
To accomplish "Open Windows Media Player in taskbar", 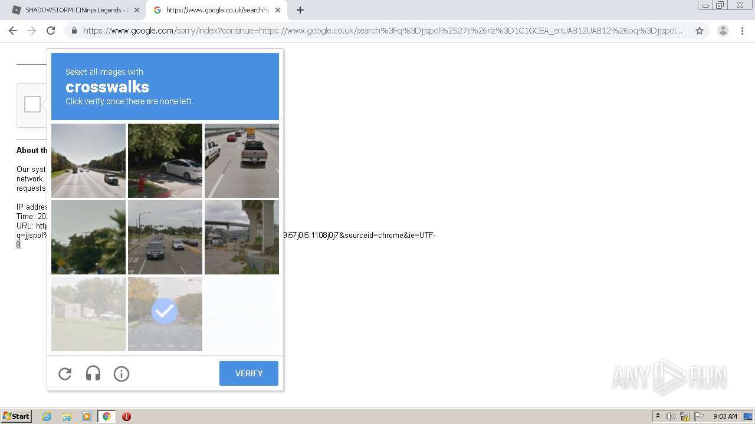I will coord(87,416).
